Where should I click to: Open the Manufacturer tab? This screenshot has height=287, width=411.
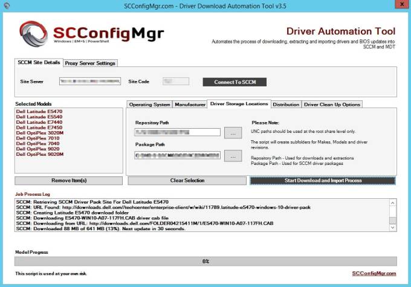point(190,105)
